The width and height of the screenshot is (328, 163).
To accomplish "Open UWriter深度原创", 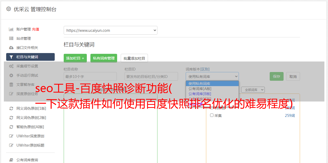I will click(x=30, y=136).
